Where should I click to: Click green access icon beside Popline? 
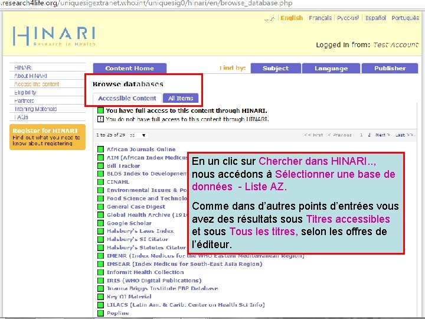point(100,313)
